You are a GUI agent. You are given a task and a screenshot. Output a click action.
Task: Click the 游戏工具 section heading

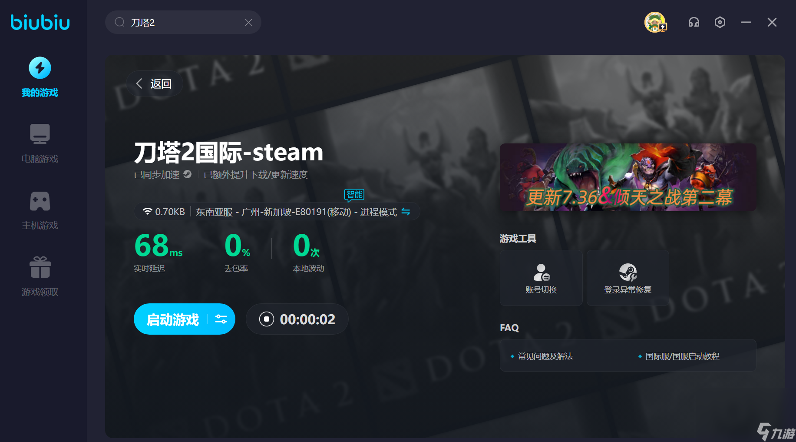tap(518, 239)
